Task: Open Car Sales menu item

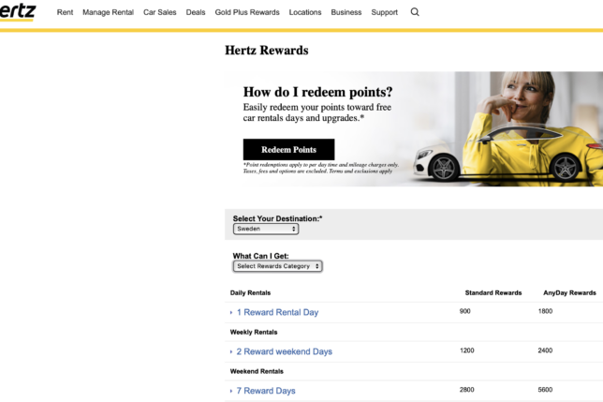Action: [159, 12]
